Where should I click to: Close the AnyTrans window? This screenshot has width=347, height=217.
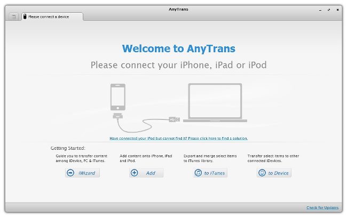[x=337, y=10]
